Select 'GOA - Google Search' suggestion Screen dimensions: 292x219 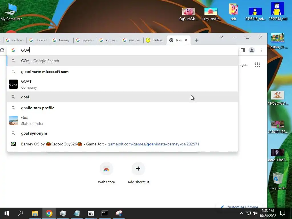coord(122,61)
